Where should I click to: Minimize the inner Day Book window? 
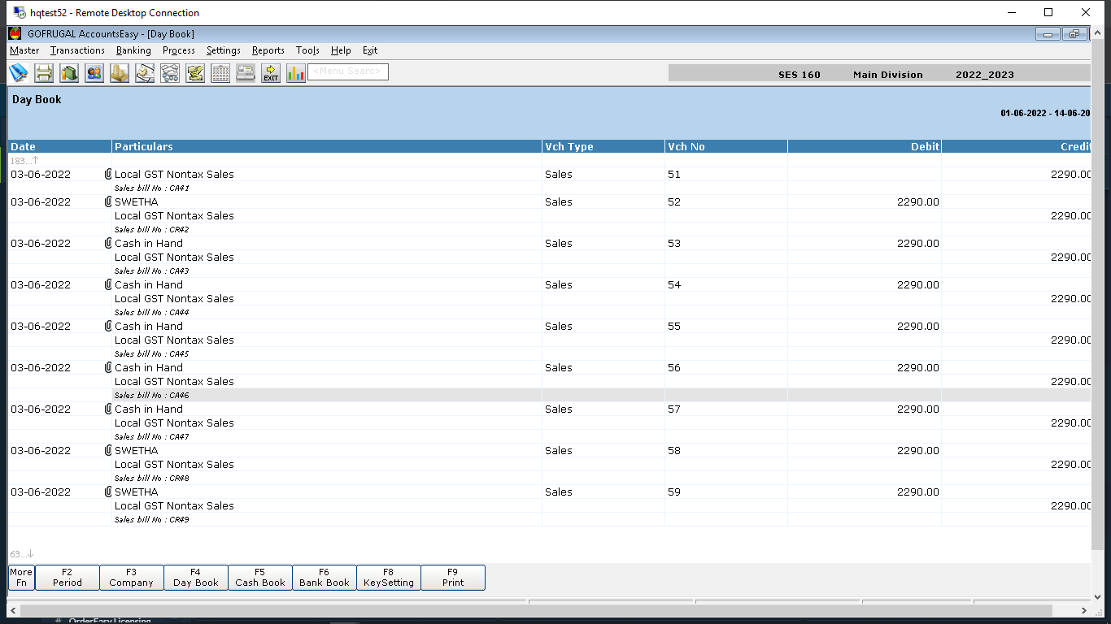1048,34
